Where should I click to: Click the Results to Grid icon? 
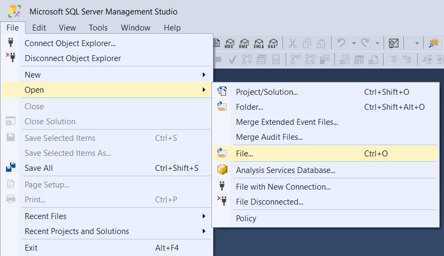click(x=359, y=59)
